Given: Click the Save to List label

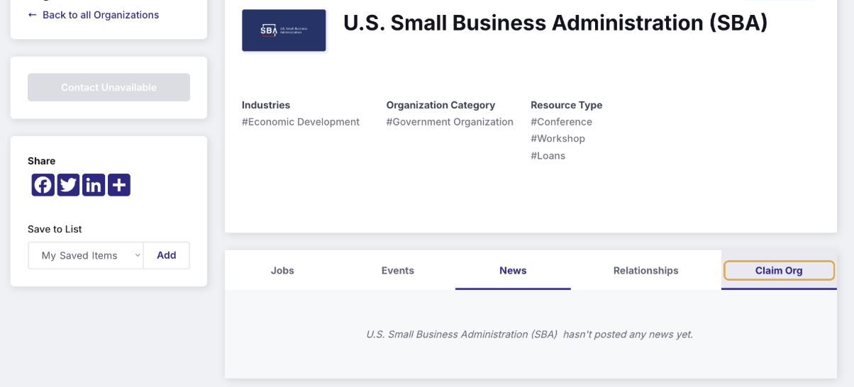Looking at the screenshot, I should coord(55,229).
